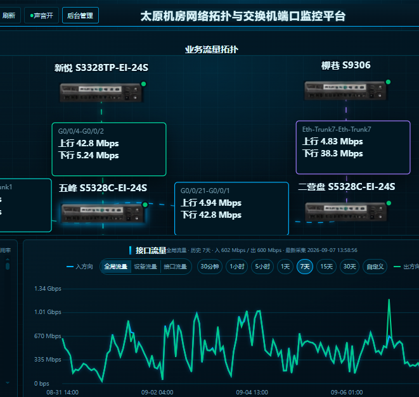Select the 新悦 S3328TP-EI-24S switch device image
The height and width of the screenshot is (397, 419).
click(101, 92)
